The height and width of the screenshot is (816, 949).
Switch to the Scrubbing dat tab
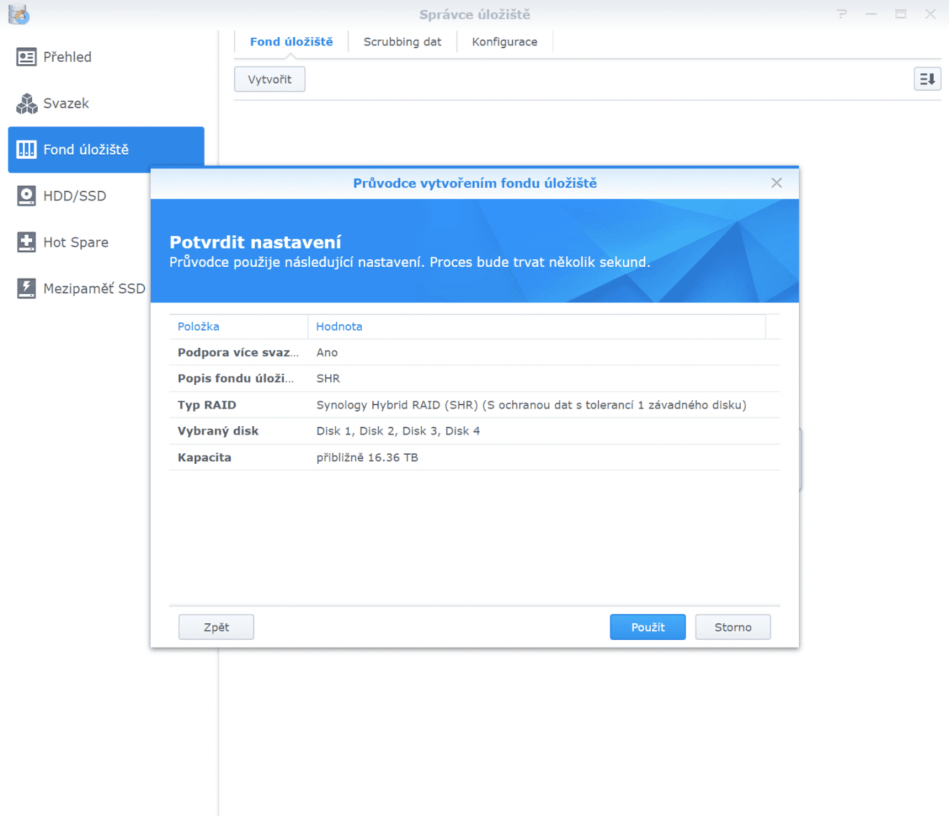(x=402, y=42)
